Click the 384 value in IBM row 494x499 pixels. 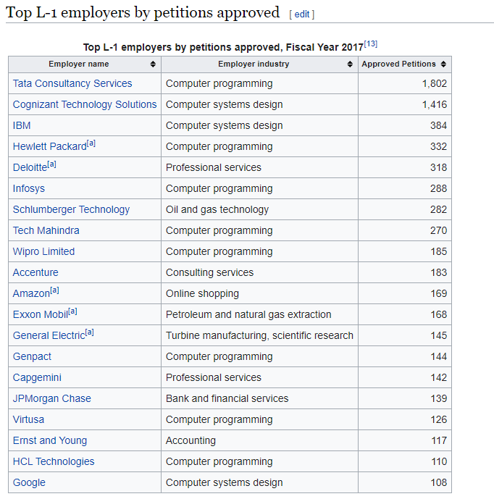point(438,125)
